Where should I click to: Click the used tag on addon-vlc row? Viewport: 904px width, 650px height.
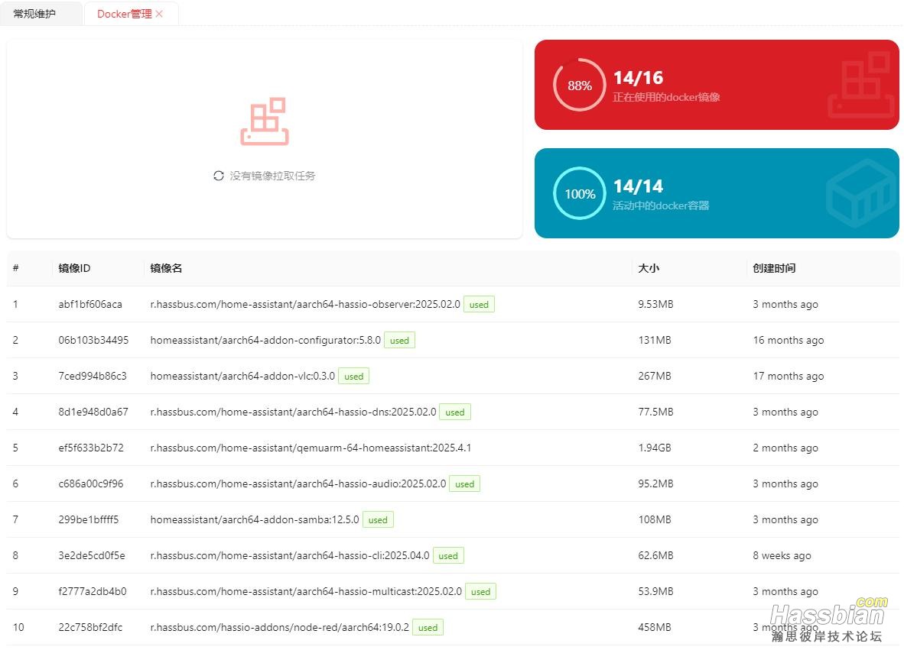tap(354, 377)
